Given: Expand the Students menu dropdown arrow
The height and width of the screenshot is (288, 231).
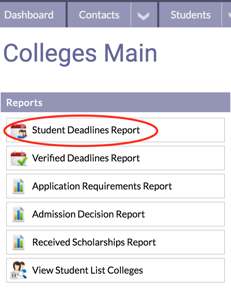Looking at the screenshot, I should [x=227, y=15].
